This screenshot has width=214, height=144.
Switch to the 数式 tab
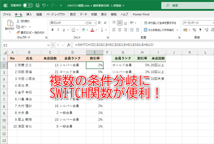tap(73, 14)
